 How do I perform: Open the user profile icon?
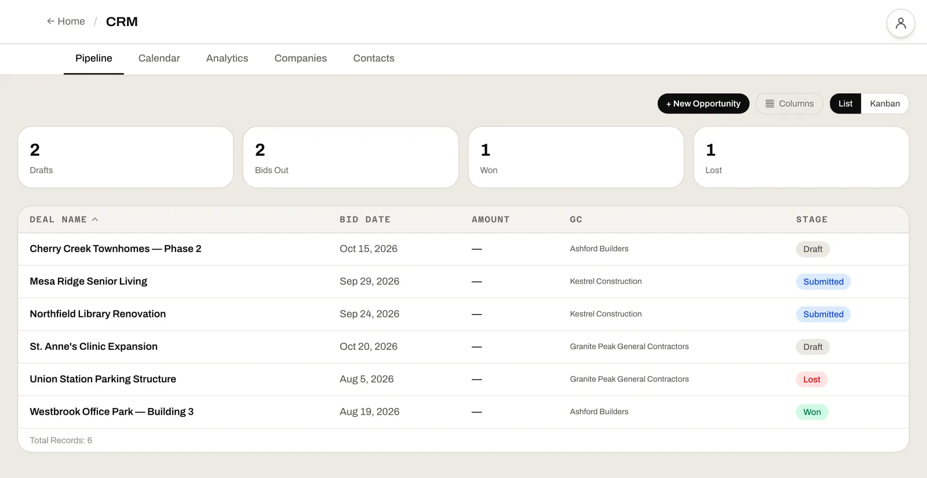tap(900, 23)
